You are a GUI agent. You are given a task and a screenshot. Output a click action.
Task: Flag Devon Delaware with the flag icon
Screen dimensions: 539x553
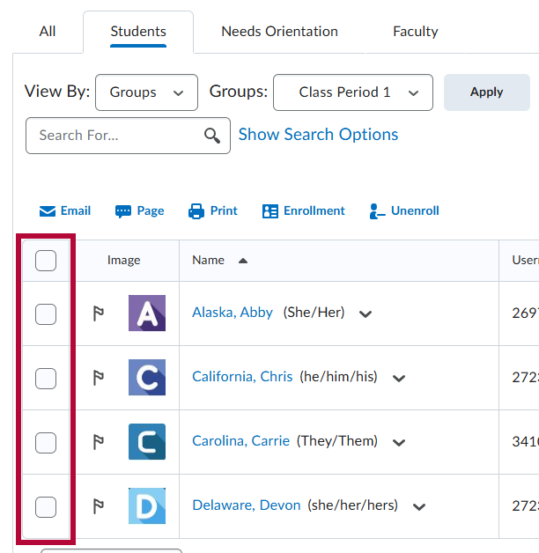click(99, 506)
